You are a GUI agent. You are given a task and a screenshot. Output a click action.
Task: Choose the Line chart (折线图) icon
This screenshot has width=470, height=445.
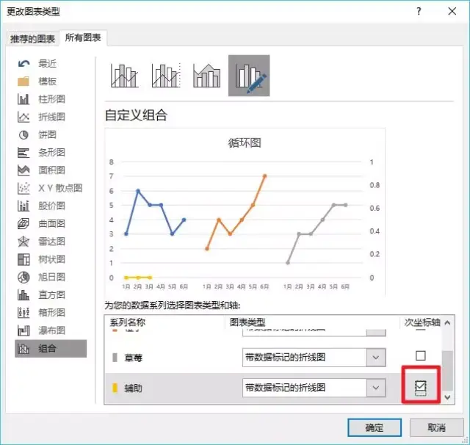tap(23, 117)
